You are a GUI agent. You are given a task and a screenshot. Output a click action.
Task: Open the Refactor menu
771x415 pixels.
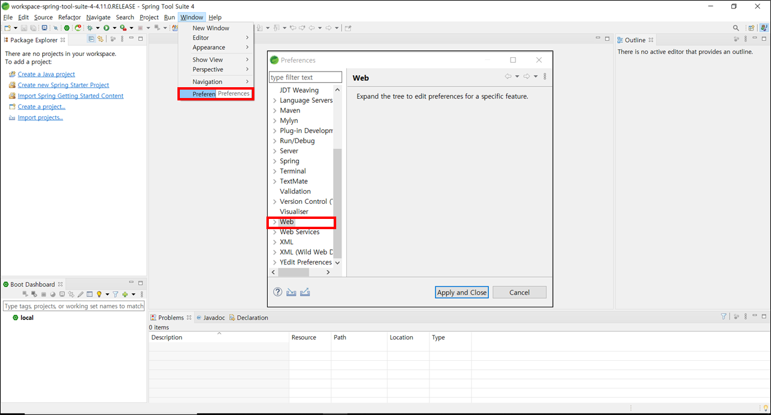[x=69, y=17]
